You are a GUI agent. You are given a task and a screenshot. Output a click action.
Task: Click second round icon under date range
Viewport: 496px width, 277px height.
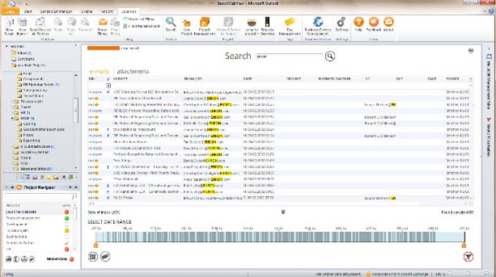pos(105,257)
